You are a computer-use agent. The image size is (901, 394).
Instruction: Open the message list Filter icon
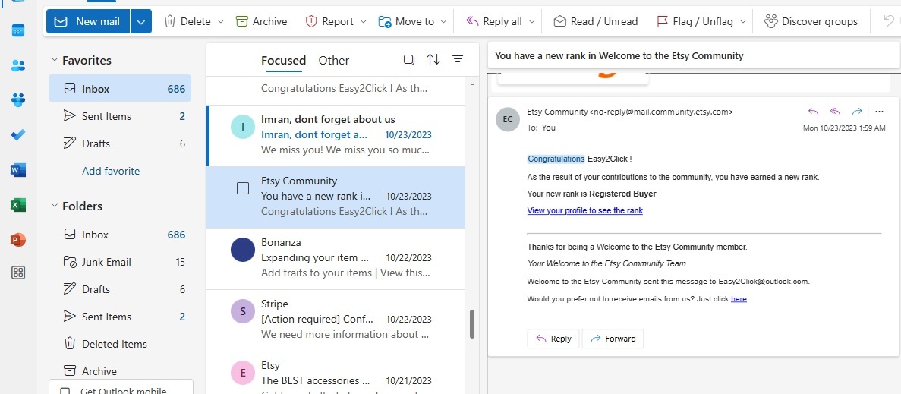click(x=458, y=60)
